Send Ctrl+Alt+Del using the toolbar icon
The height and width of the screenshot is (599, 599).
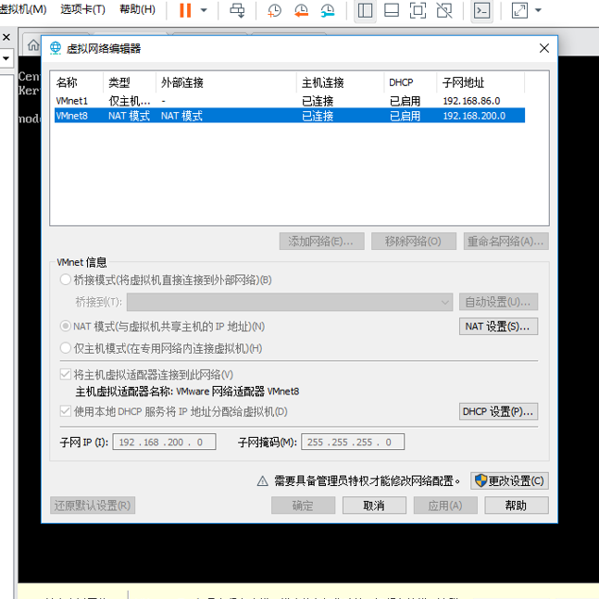[237, 10]
